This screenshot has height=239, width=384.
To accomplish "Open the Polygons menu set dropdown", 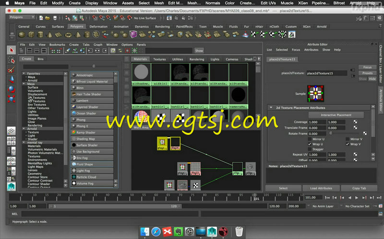I will tap(22, 17).
